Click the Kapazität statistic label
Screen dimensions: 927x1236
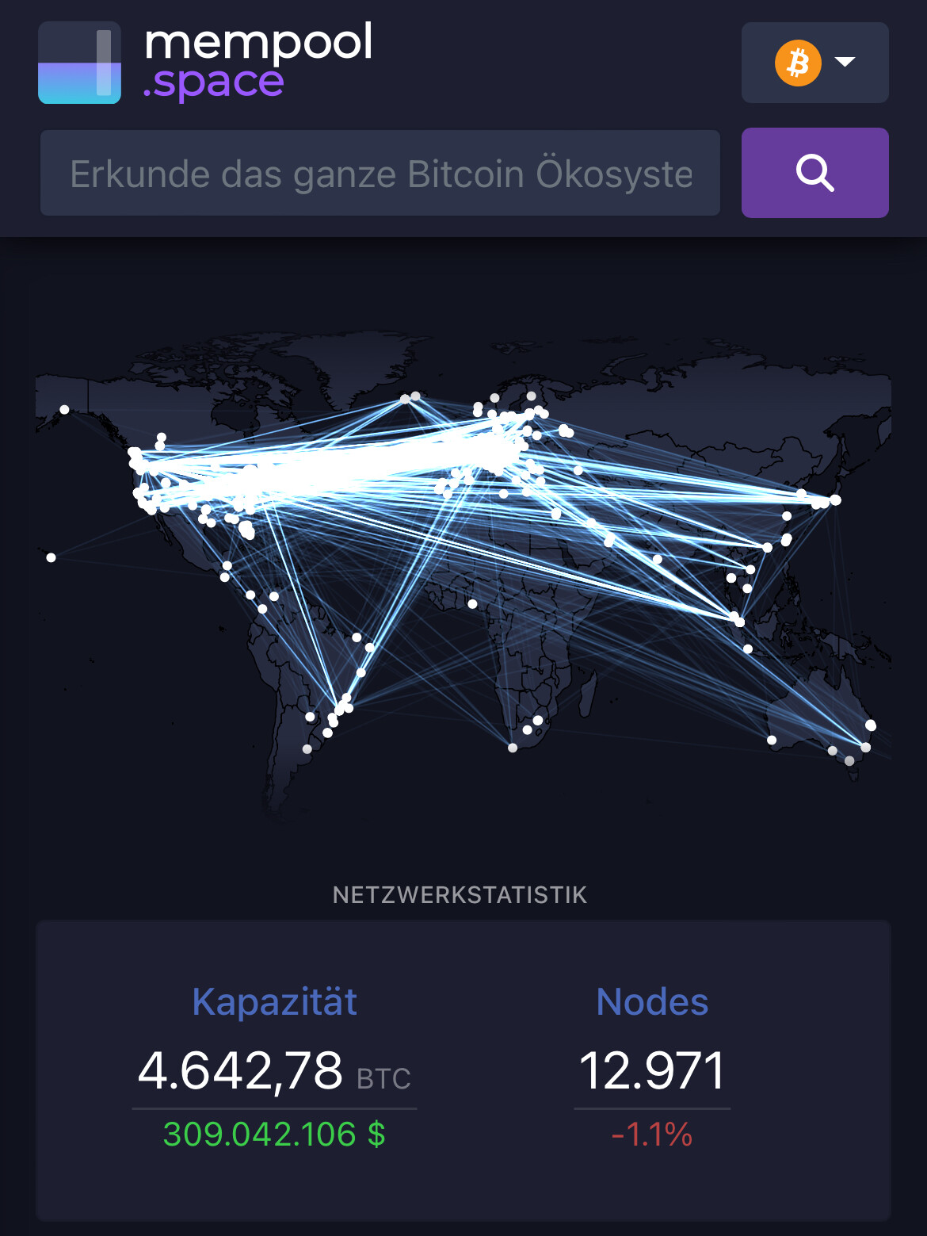pos(274,1001)
